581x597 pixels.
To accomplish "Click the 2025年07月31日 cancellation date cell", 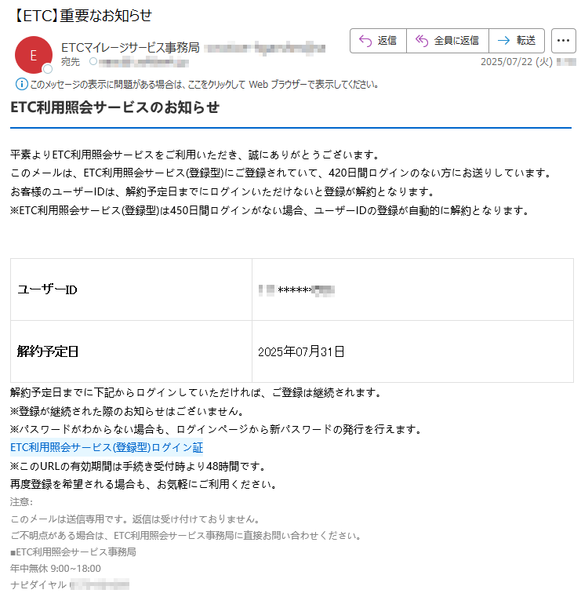I will 412,351.
